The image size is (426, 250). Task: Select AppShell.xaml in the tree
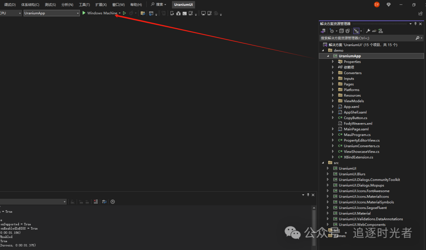(355, 112)
